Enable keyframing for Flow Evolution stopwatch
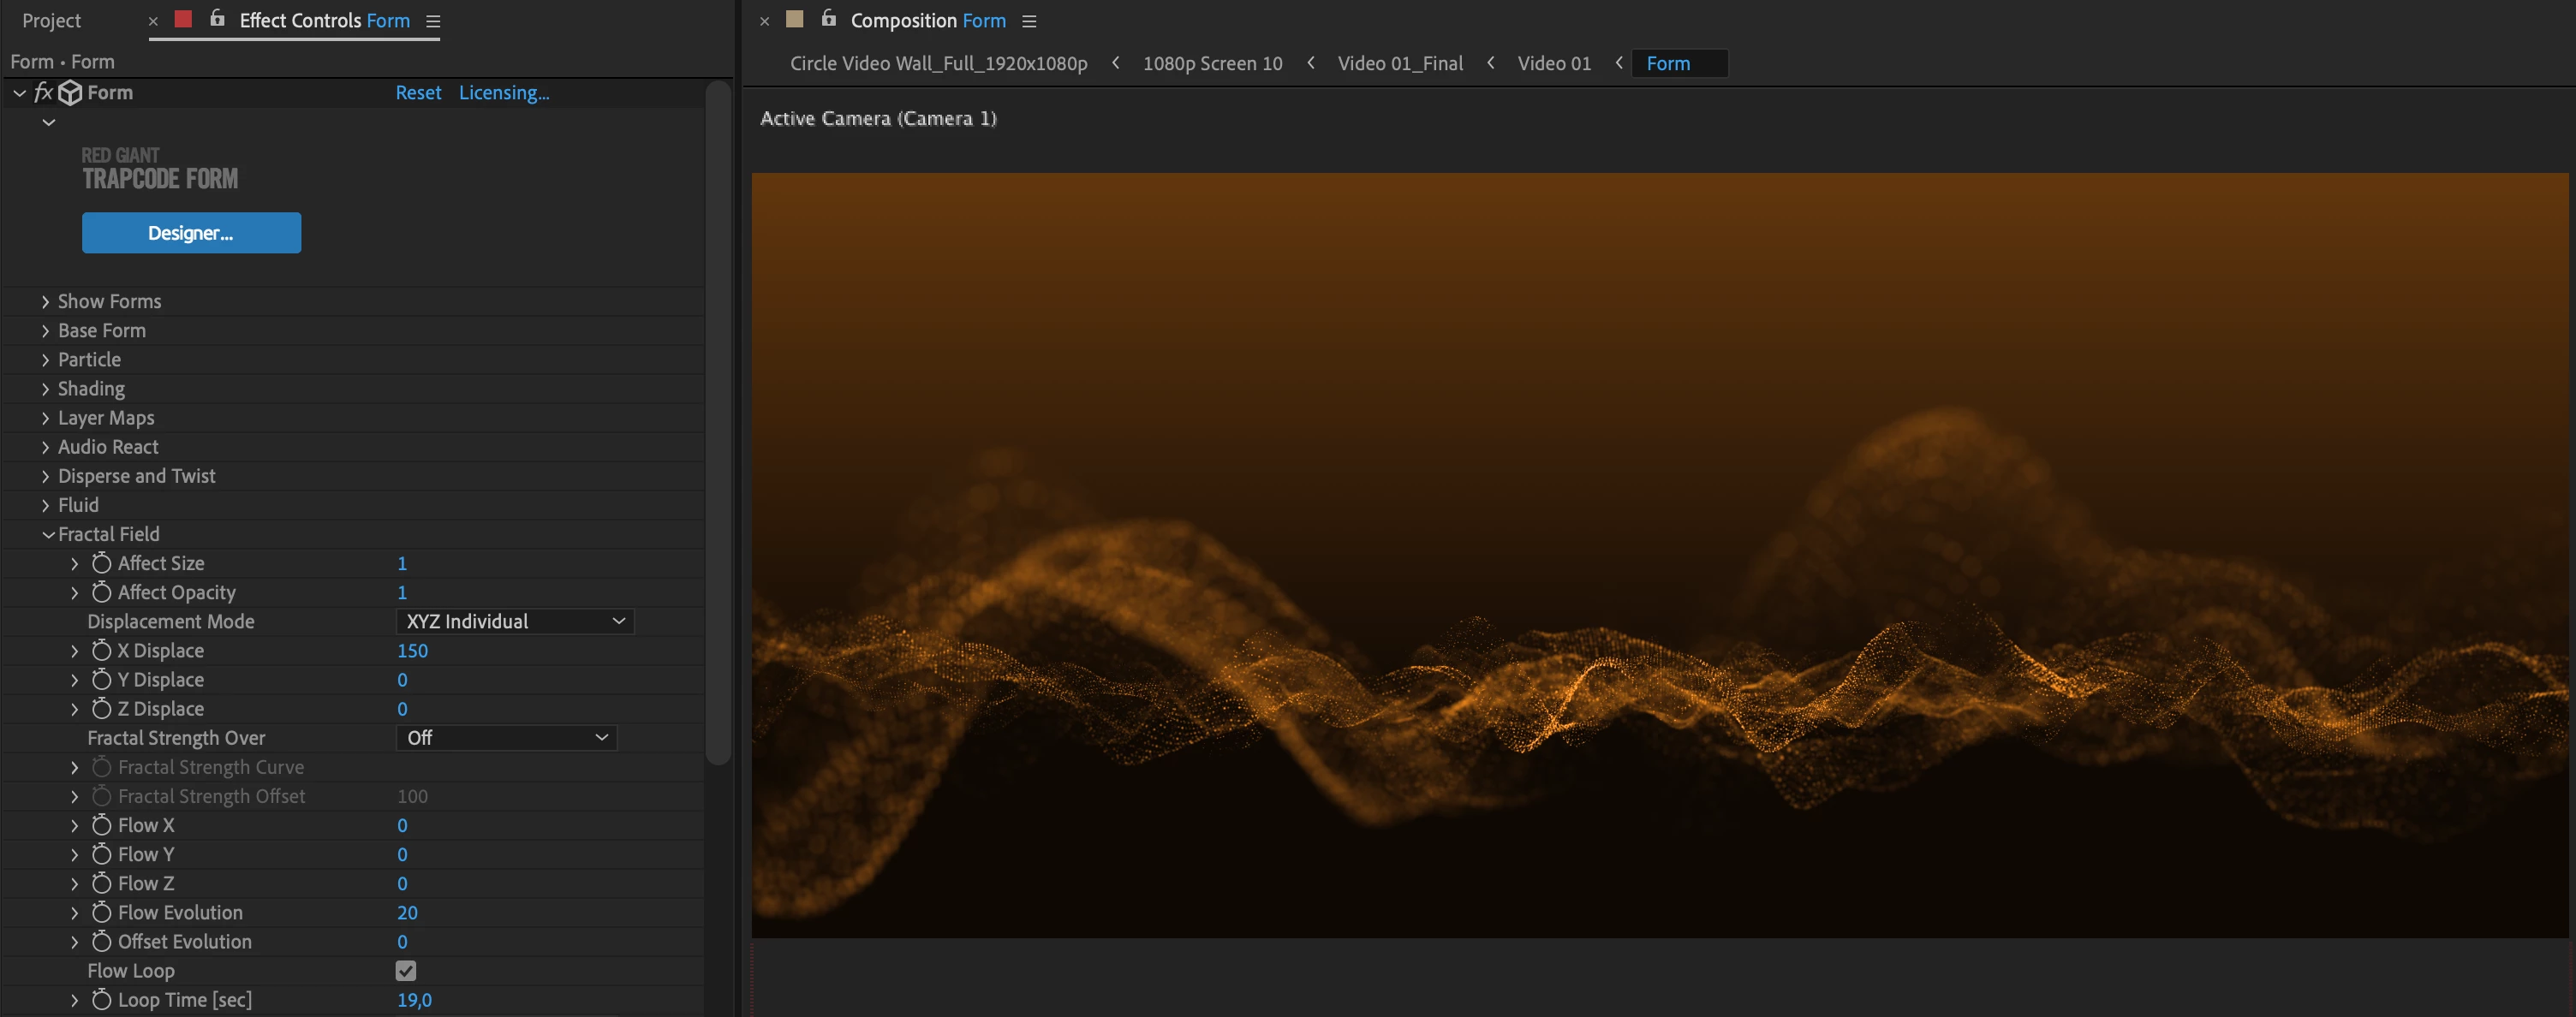 pos(101,913)
